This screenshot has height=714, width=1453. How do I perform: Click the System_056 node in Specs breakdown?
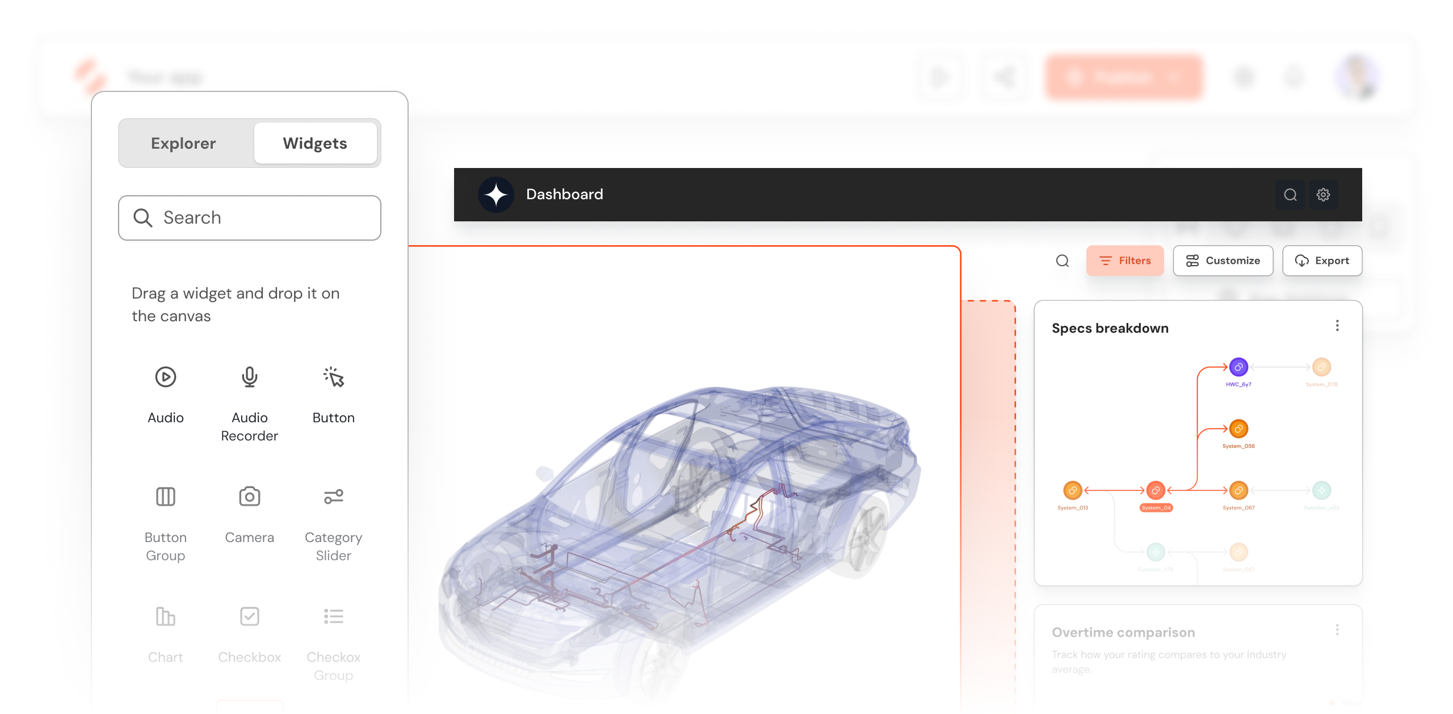(x=1238, y=429)
